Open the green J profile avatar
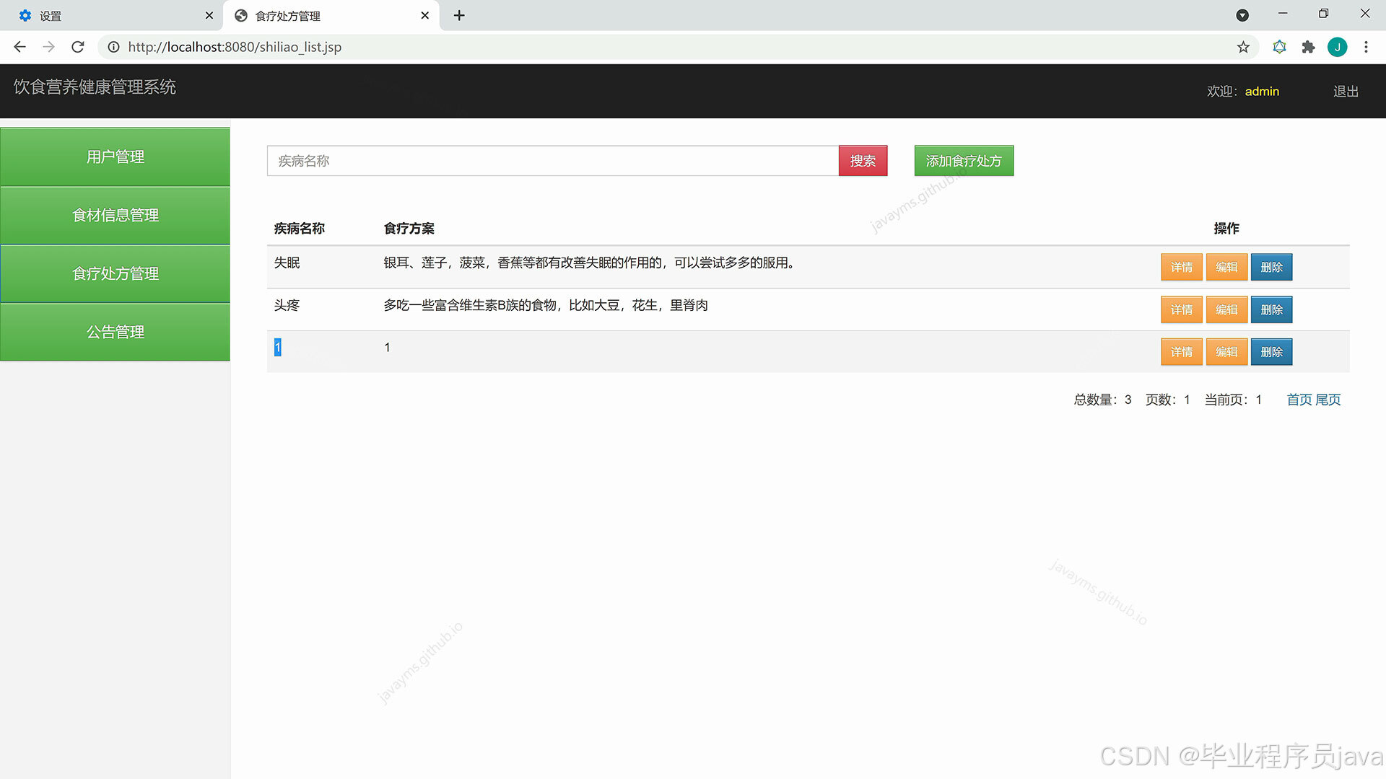 (x=1337, y=47)
